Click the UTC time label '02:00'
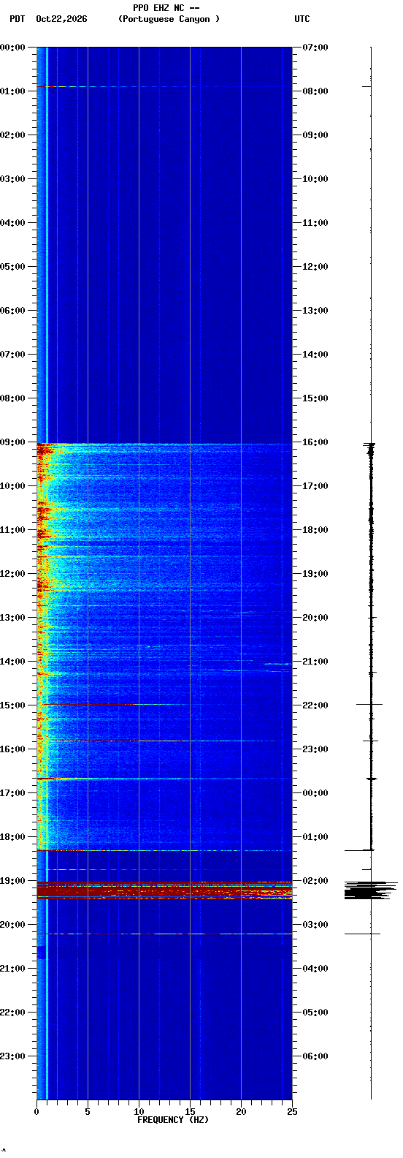 point(315,881)
